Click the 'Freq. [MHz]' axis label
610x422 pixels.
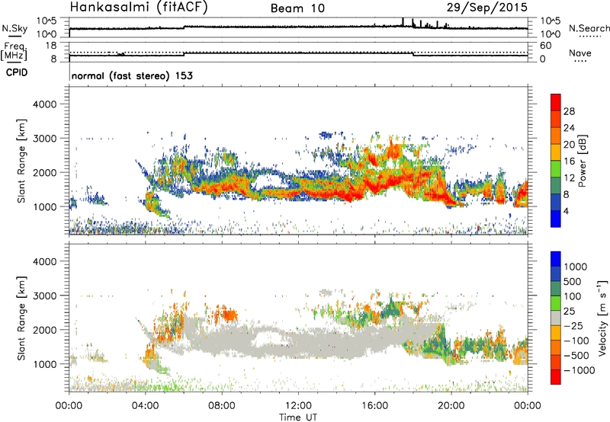click(14, 52)
